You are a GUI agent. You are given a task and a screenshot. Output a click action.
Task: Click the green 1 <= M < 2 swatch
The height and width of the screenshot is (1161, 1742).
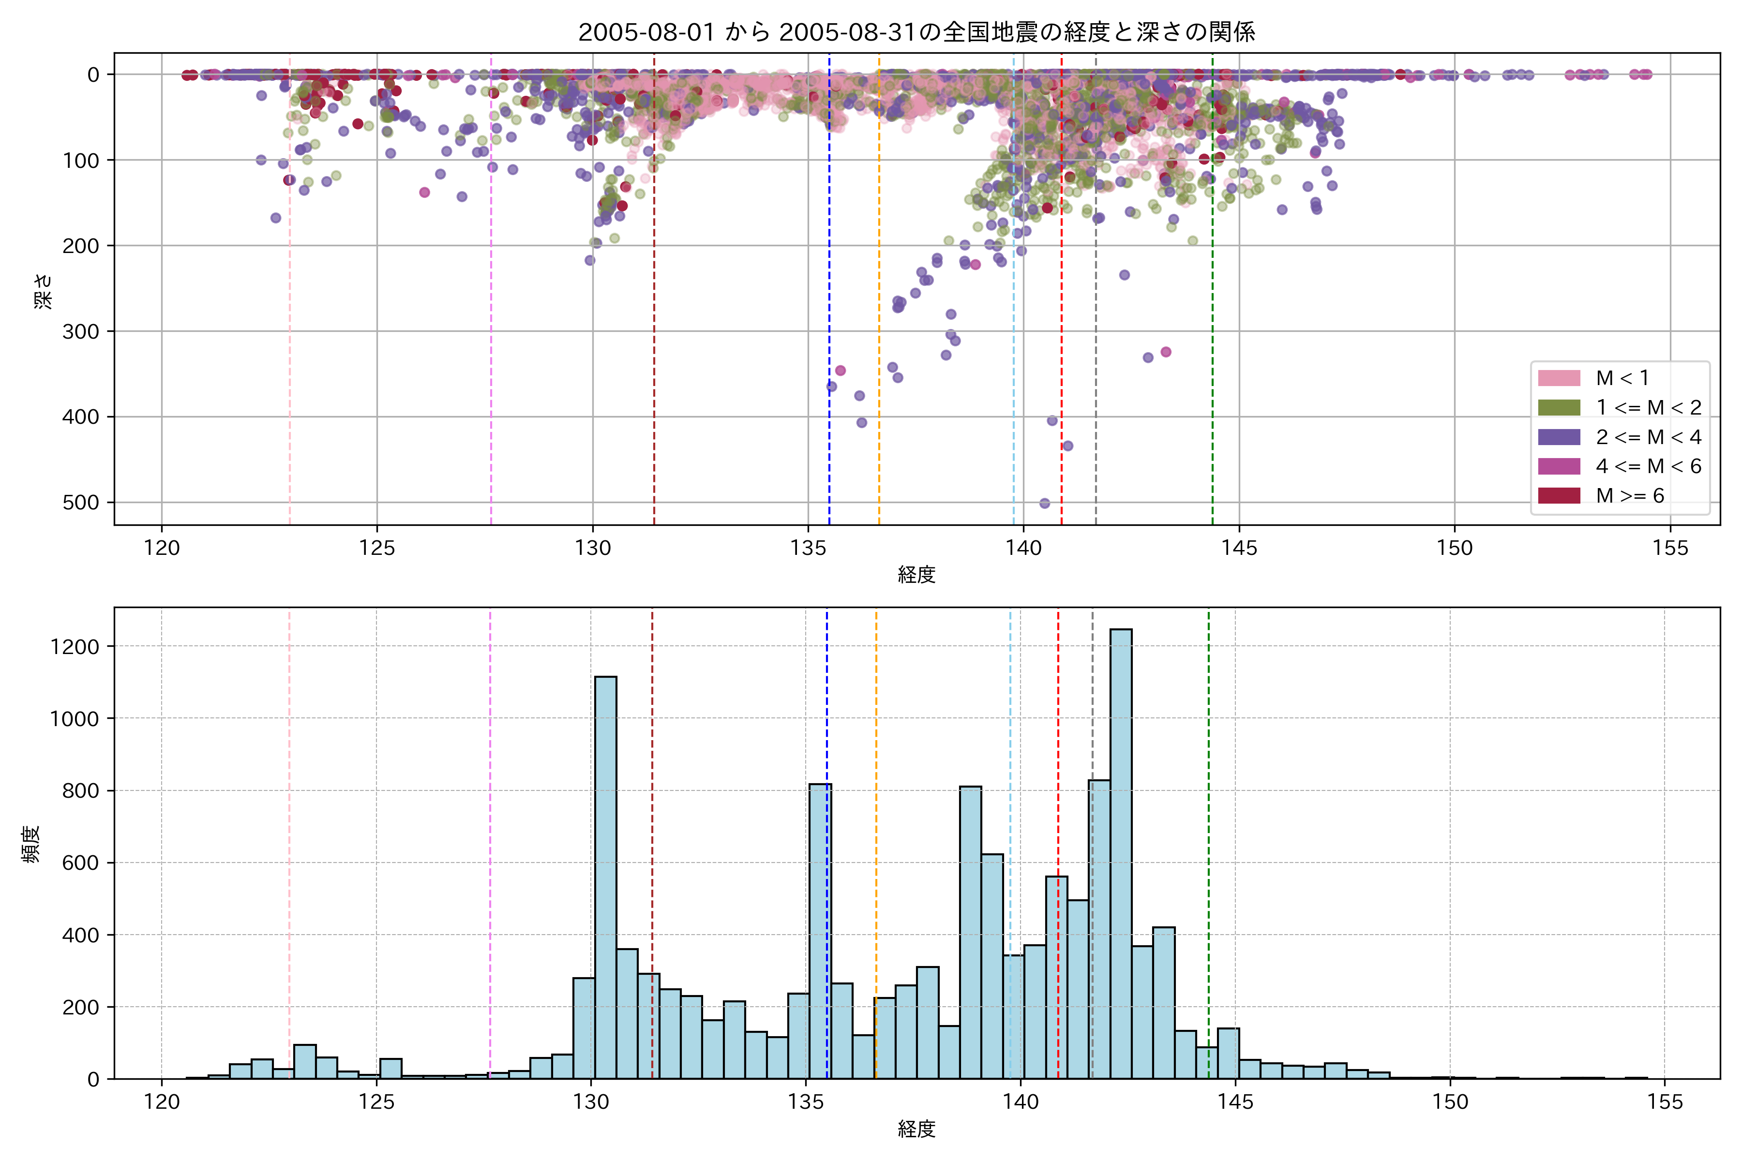pos(1558,407)
